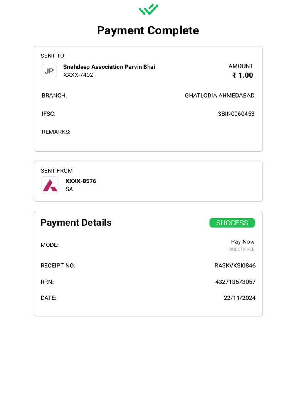Click the Payment Details heading
The image size is (296, 395).
click(x=76, y=223)
